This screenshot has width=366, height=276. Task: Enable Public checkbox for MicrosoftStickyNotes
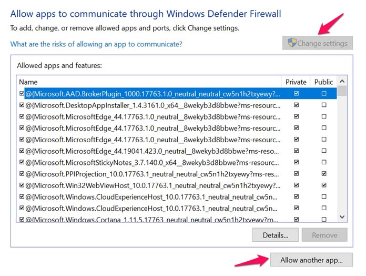324,162
